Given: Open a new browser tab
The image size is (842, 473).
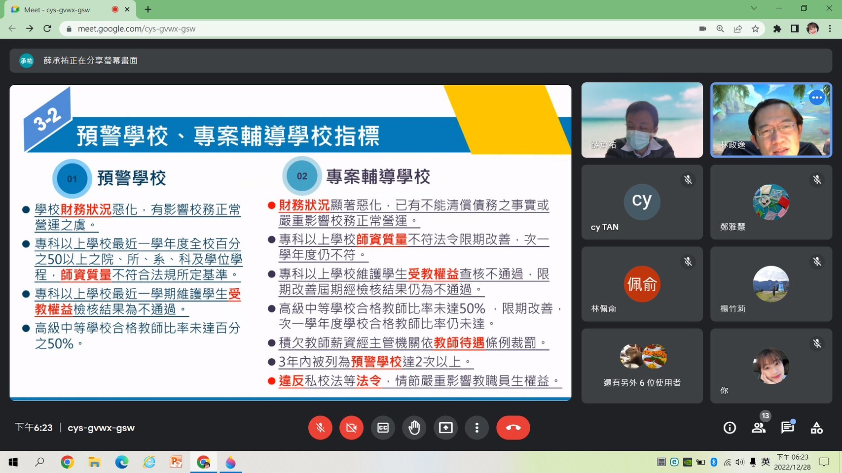Looking at the screenshot, I should [148, 9].
